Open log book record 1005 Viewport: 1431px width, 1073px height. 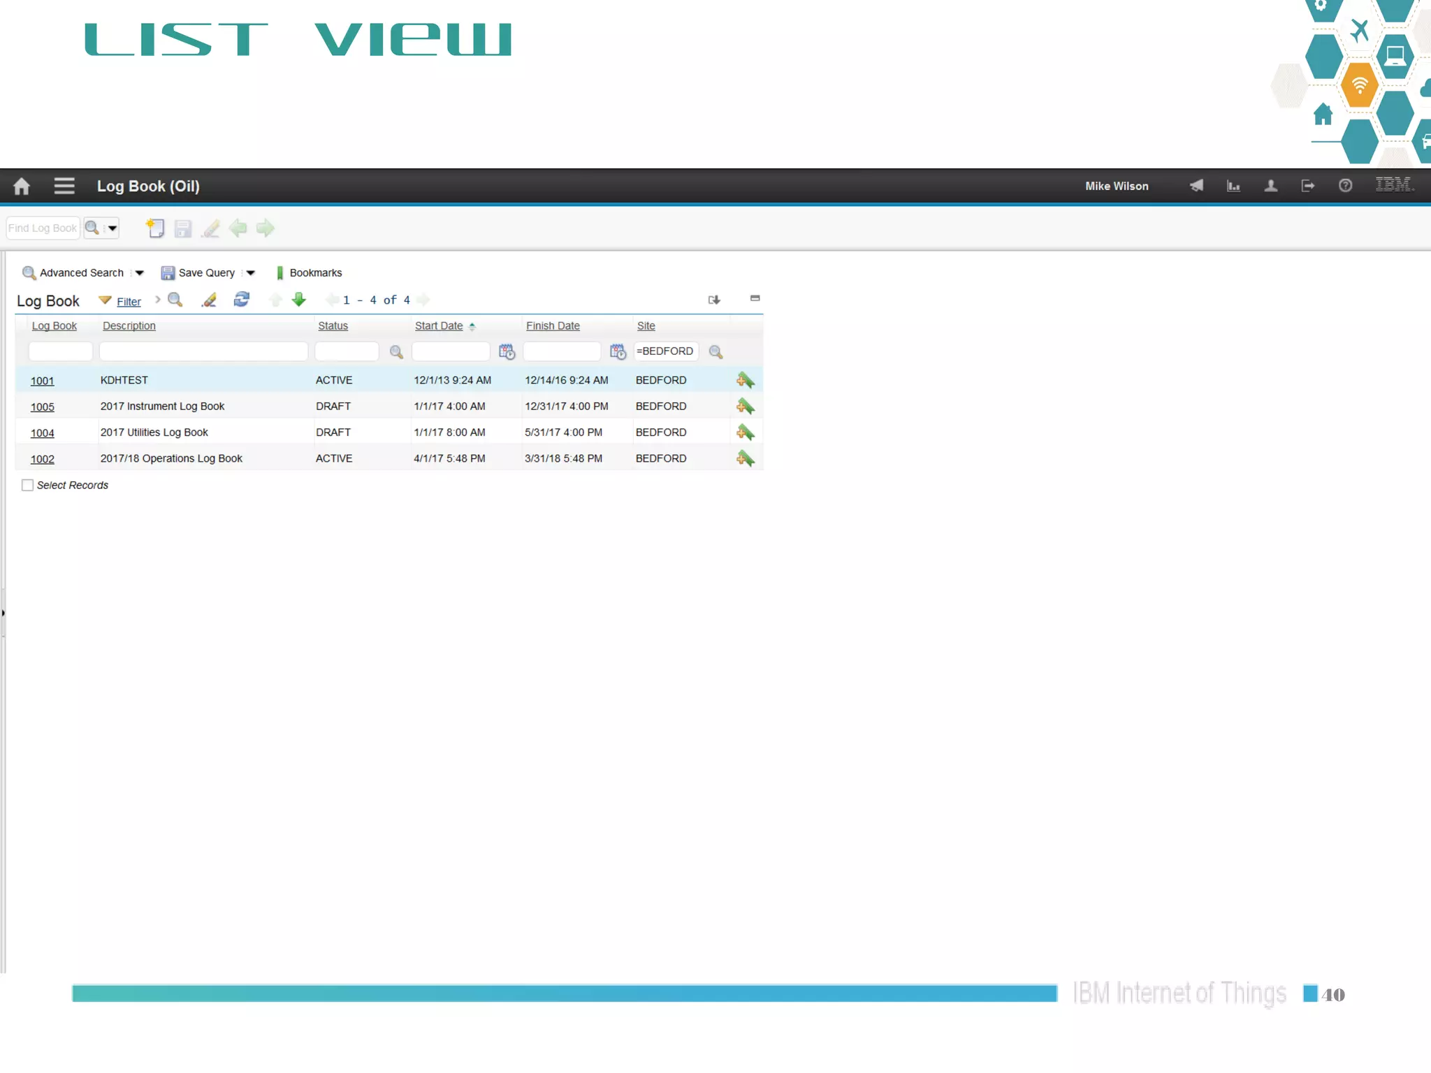[x=42, y=407]
